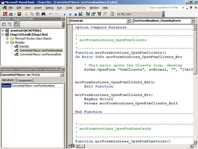Click the Paste clipboard icon
The width and height of the screenshot is (198, 149).
tap(38, 14)
